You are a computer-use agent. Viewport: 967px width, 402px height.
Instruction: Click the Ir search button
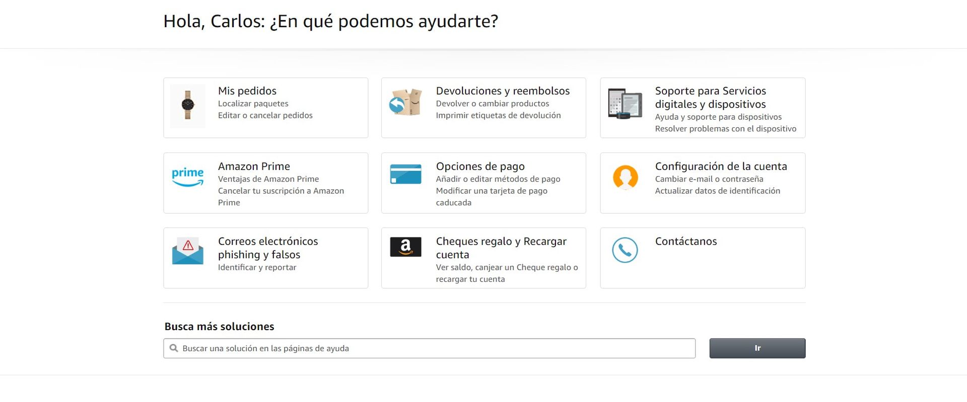[x=757, y=348]
